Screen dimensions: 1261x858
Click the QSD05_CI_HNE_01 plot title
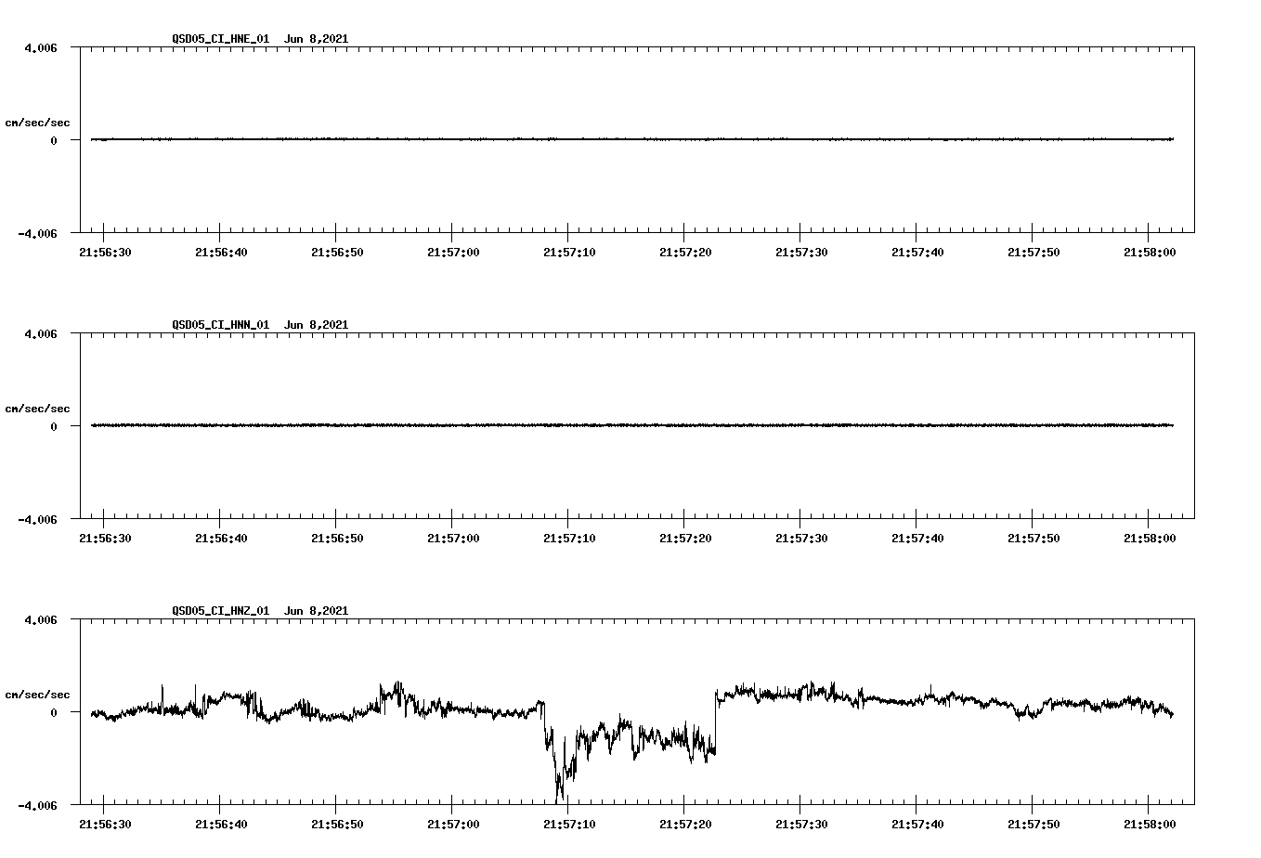click(260, 39)
